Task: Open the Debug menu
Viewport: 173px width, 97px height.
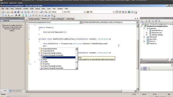Action: click(x=38, y=9)
